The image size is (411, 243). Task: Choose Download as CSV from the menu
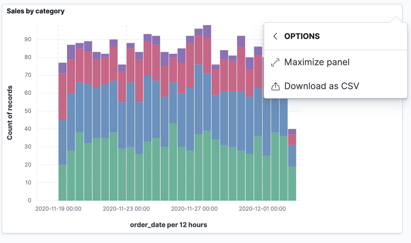(321, 86)
